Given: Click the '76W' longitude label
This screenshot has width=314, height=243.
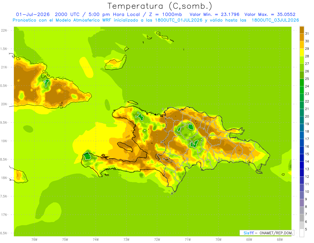Looking at the screenshot, I should coord(34,240).
